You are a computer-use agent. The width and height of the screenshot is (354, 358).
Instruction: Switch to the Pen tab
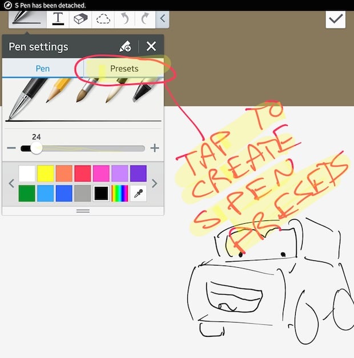43,69
